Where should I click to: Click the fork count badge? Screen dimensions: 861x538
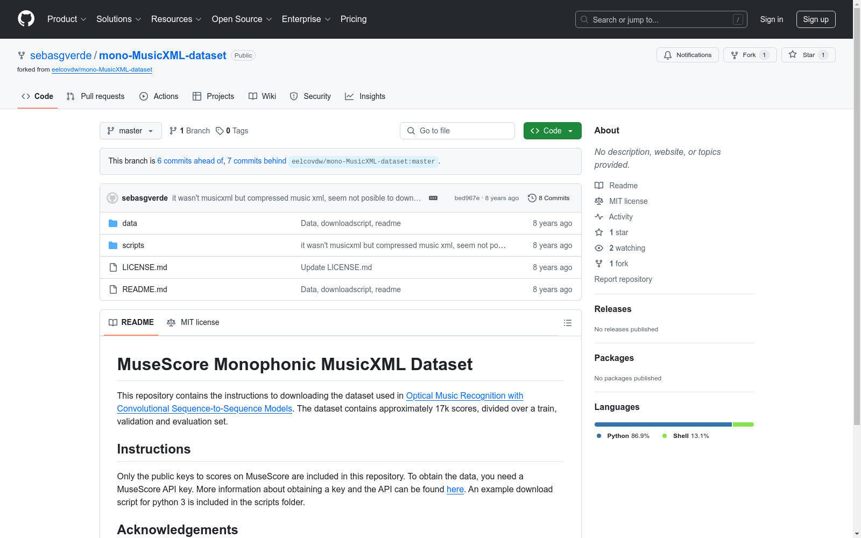click(764, 55)
